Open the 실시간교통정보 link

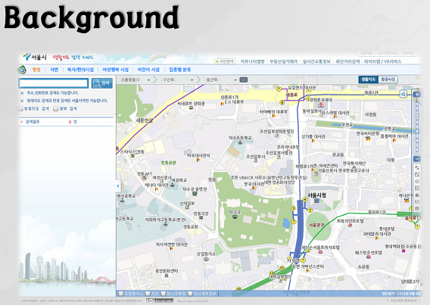pyautogui.click(x=316, y=61)
